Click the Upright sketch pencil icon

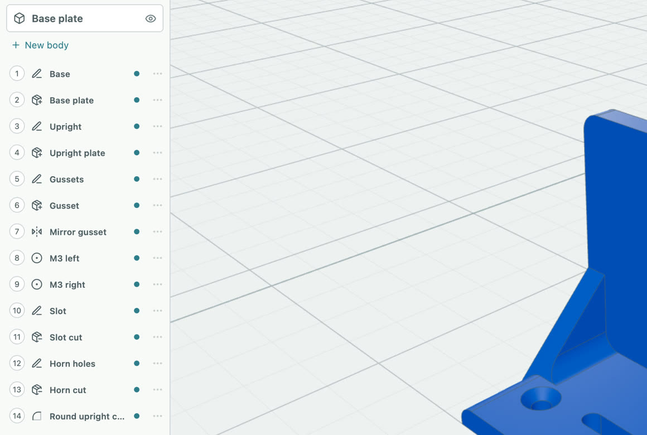[x=37, y=126]
